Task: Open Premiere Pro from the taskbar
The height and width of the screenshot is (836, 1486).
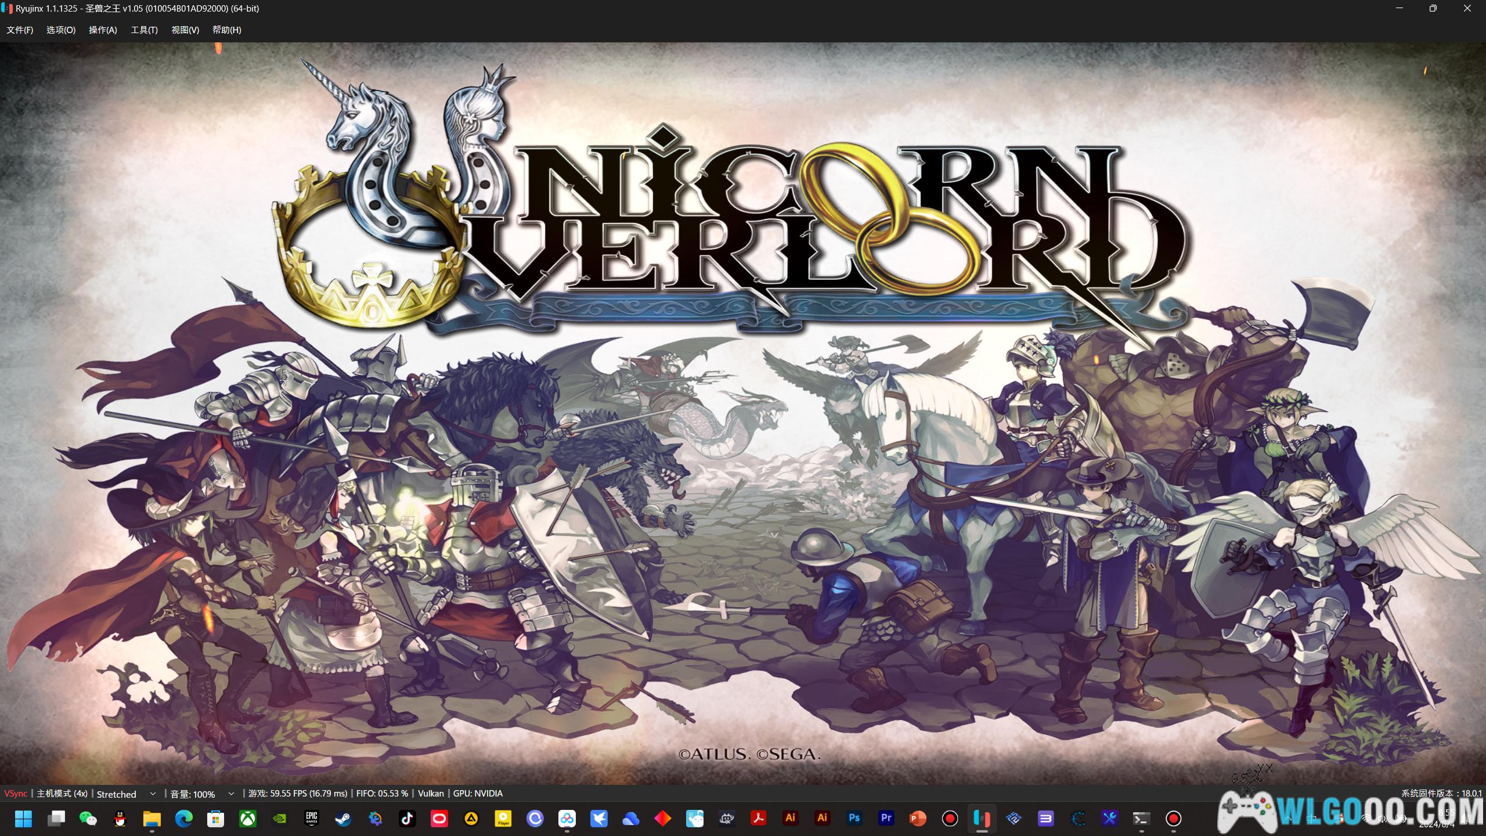Action: tap(886, 819)
